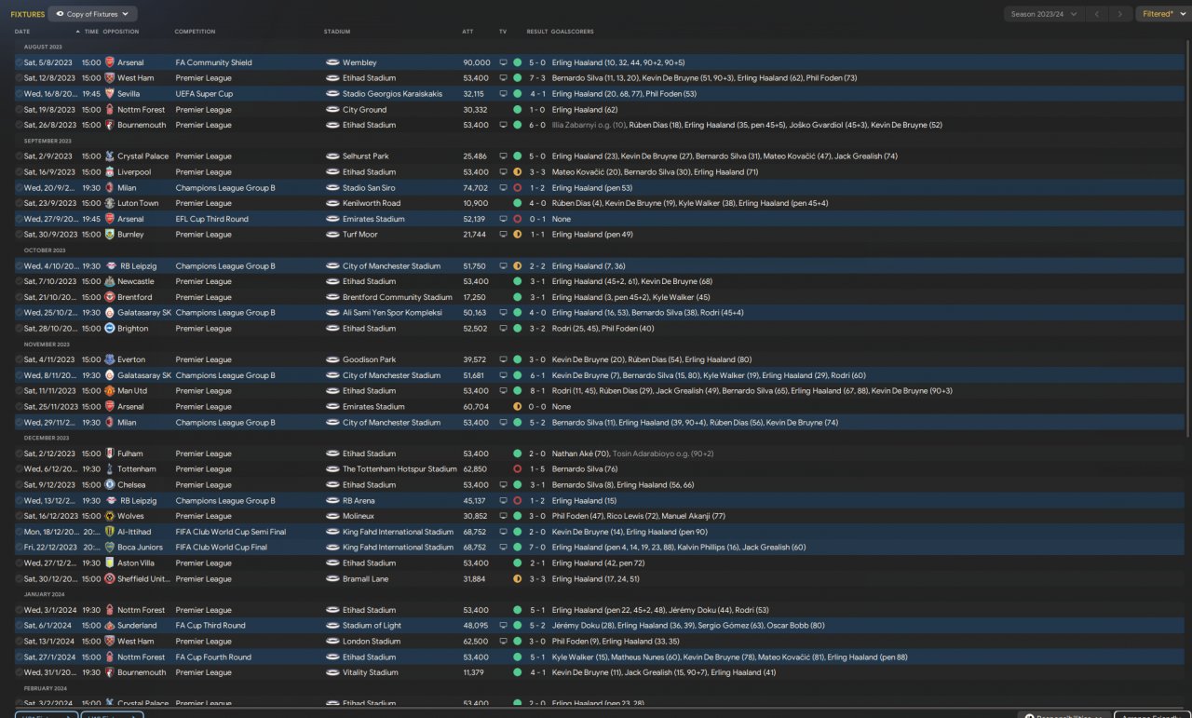The height and width of the screenshot is (718, 1192).
Task: Click the stadium icon beside Selhurst Park
Action: tap(332, 156)
